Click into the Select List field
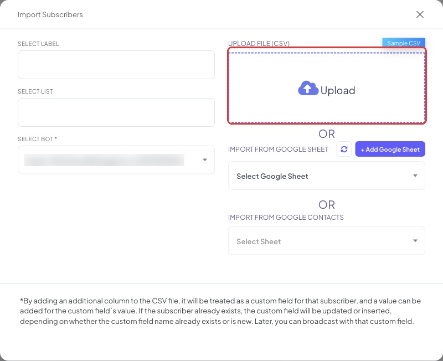This screenshot has height=361, width=443. 116,112
